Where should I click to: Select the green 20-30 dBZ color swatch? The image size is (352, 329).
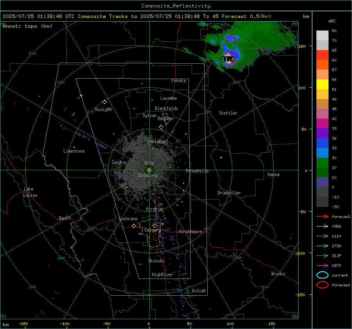pos(322,162)
